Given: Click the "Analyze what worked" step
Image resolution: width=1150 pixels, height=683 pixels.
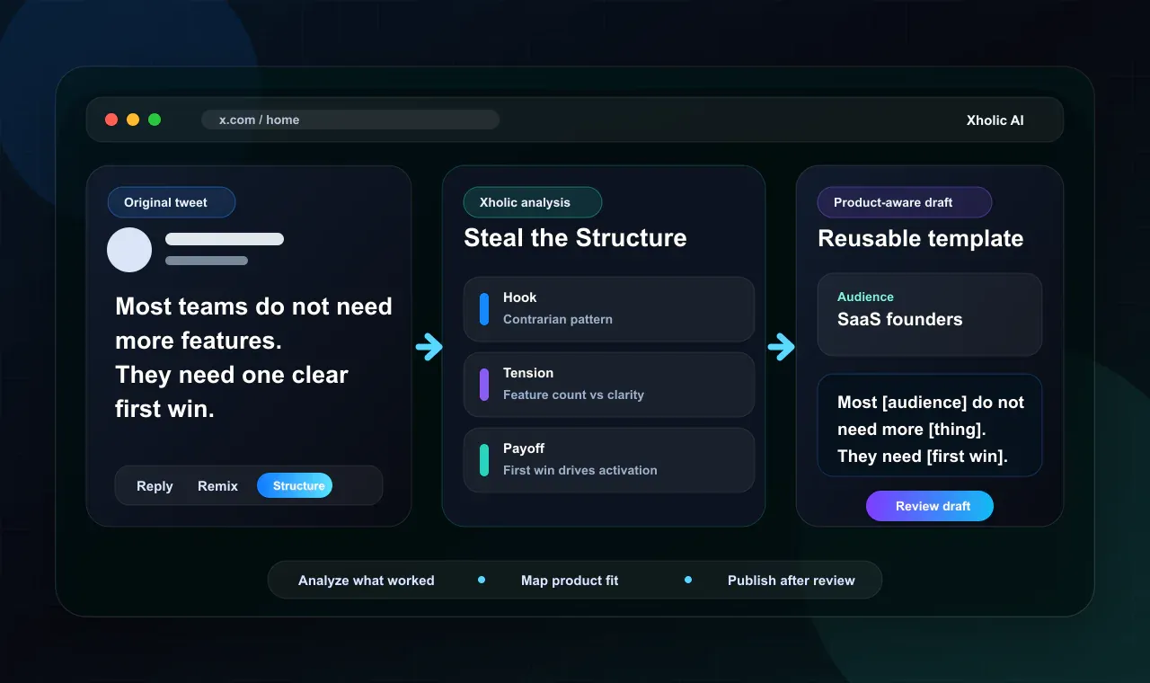Looking at the screenshot, I should coord(367,581).
